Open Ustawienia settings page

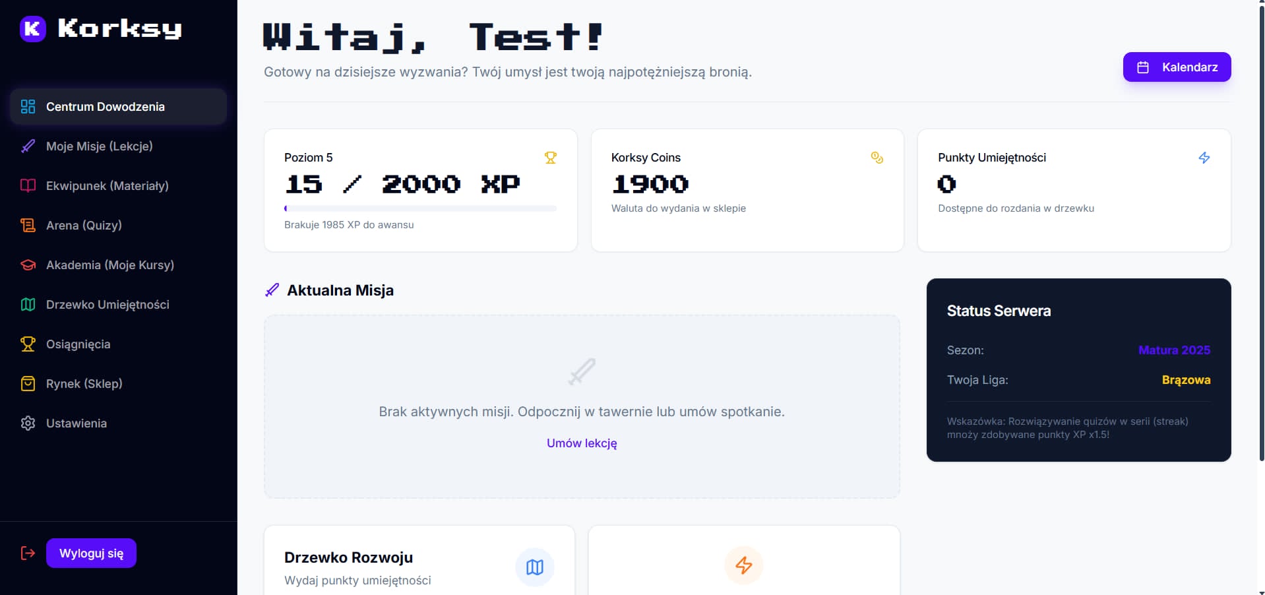pyautogui.click(x=119, y=423)
